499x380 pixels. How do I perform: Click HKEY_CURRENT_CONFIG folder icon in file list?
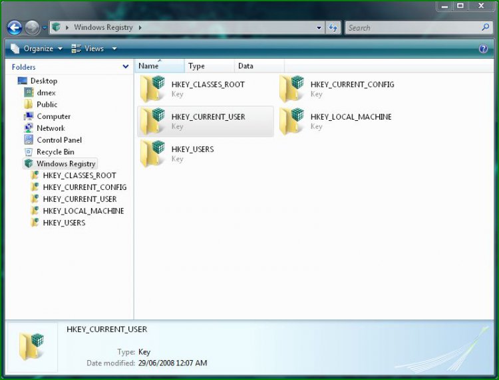(x=292, y=89)
